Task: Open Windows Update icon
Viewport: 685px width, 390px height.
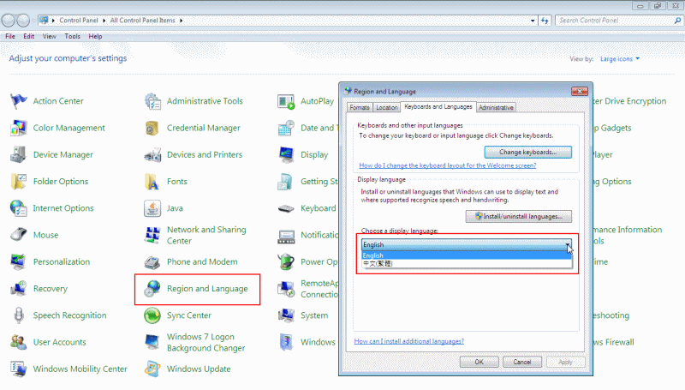Action: click(x=152, y=369)
